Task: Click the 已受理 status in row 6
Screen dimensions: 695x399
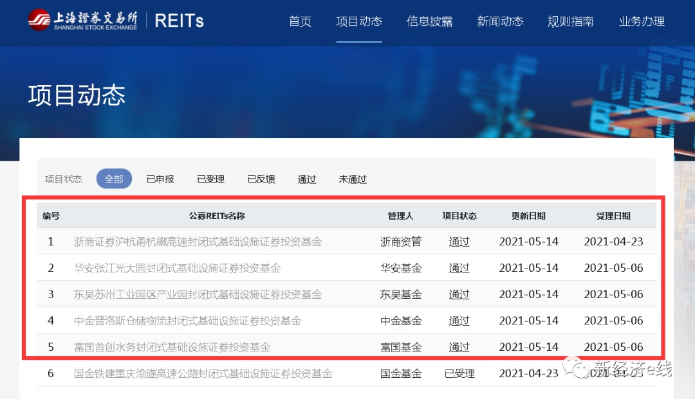Action: coord(459,374)
